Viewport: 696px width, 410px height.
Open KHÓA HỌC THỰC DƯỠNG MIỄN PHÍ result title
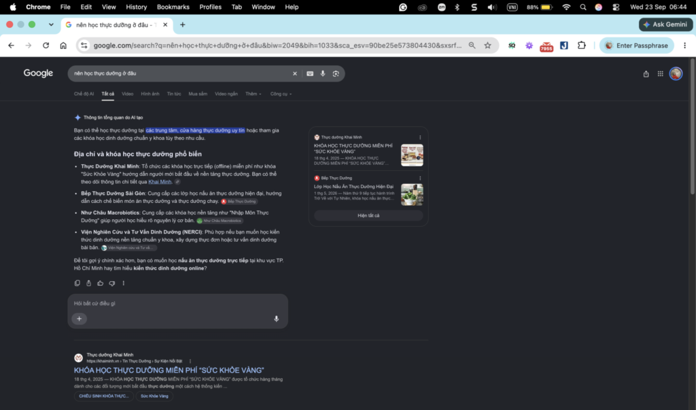click(x=169, y=370)
